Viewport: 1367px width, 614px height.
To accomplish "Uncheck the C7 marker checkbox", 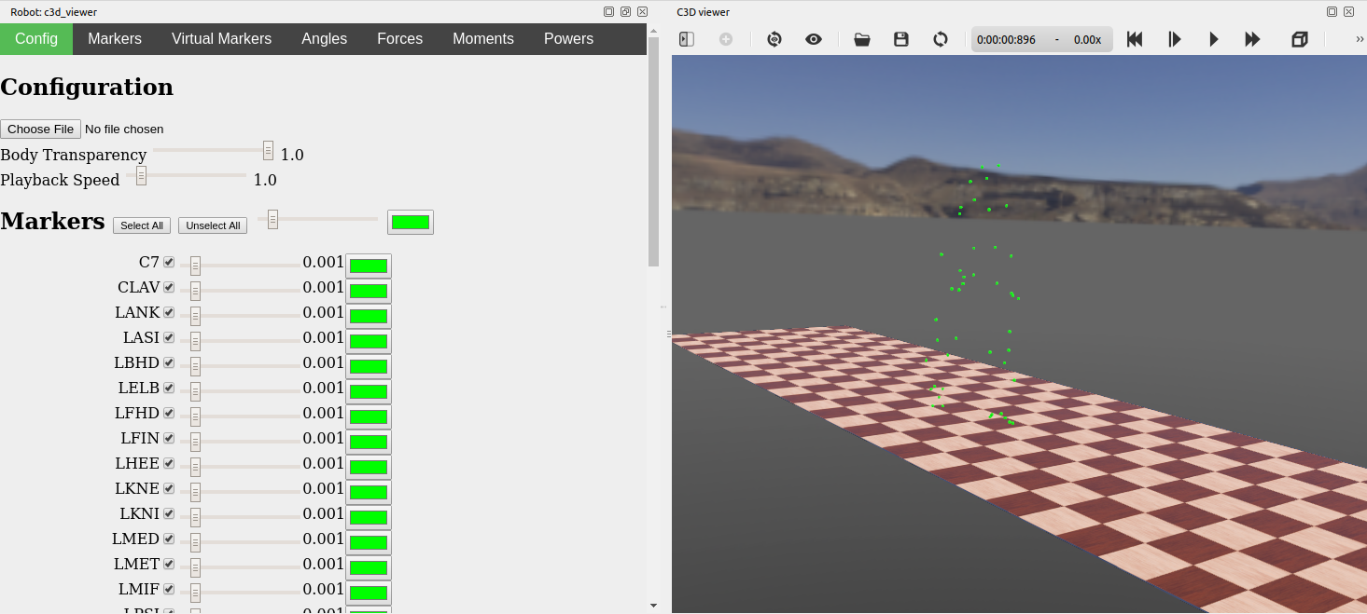I will pyautogui.click(x=169, y=262).
